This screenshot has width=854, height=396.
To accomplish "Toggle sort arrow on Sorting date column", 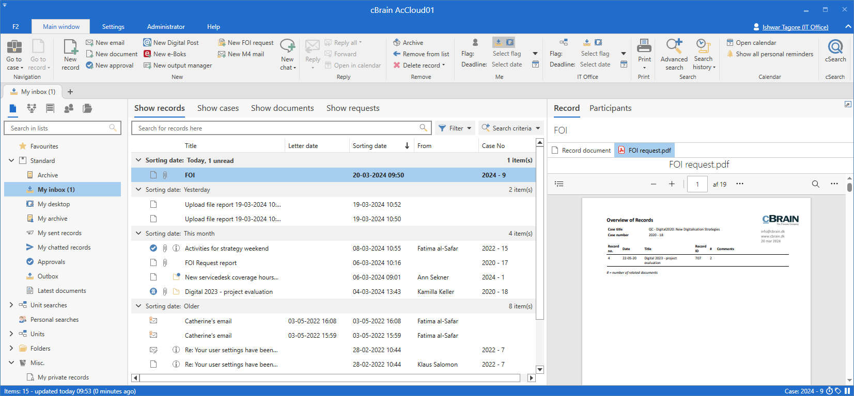I will click(407, 146).
